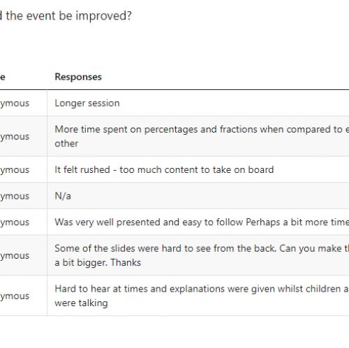Click name cell beside 'Hard to hear' response
Image resolution: width=349 pixels, height=348 pixels.
(15, 296)
